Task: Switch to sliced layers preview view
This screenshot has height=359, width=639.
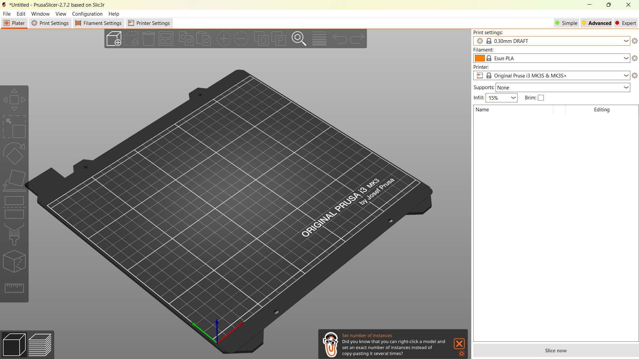Action: (x=40, y=344)
